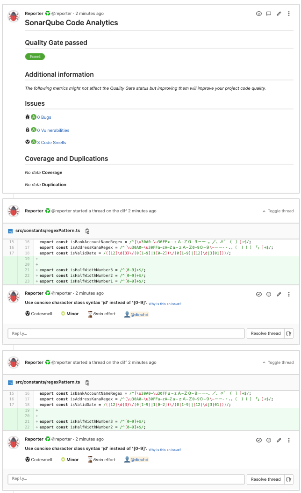The width and height of the screenshot is (301, 493).
Task: Open Reporter avatar on first thread comment
Action: 14,296
